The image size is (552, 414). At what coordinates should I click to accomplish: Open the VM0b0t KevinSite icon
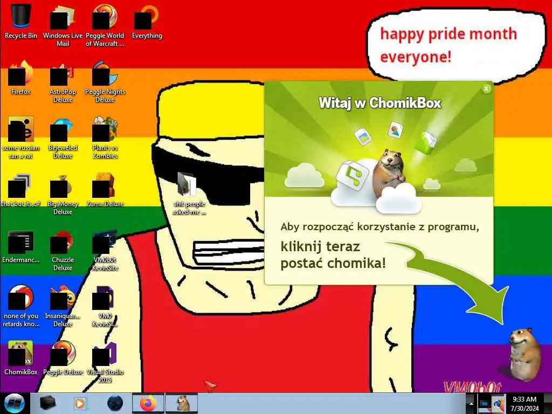(105, 250)
